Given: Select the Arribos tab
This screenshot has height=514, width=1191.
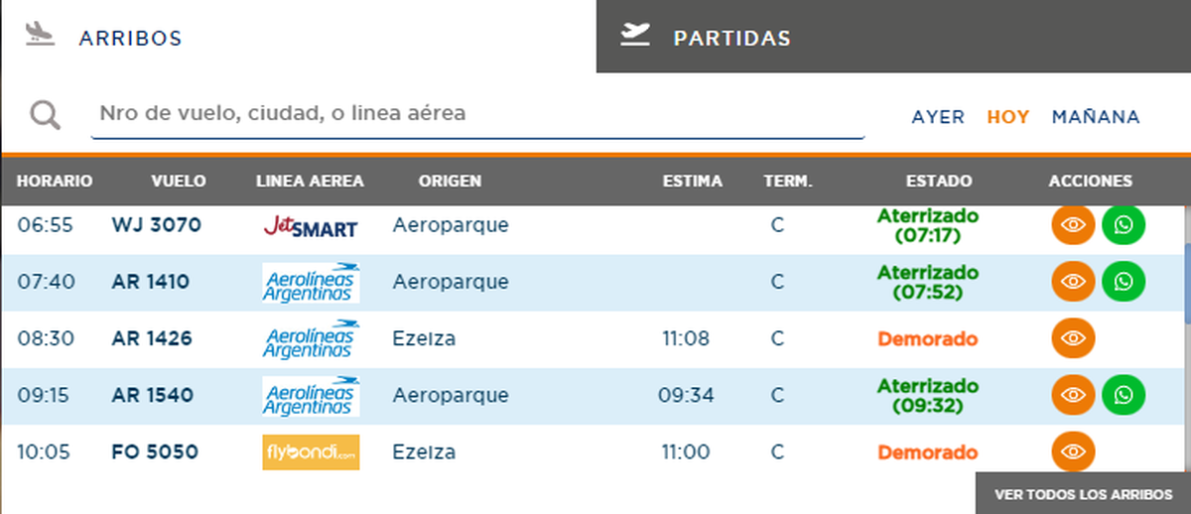Looking at the screenshot, I should coord(129,38).
